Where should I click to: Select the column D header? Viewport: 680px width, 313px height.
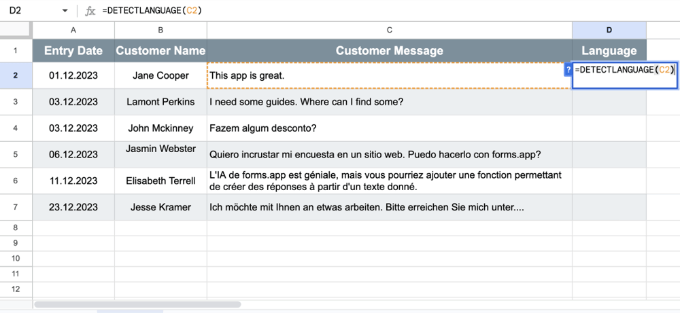pos(609,30)
